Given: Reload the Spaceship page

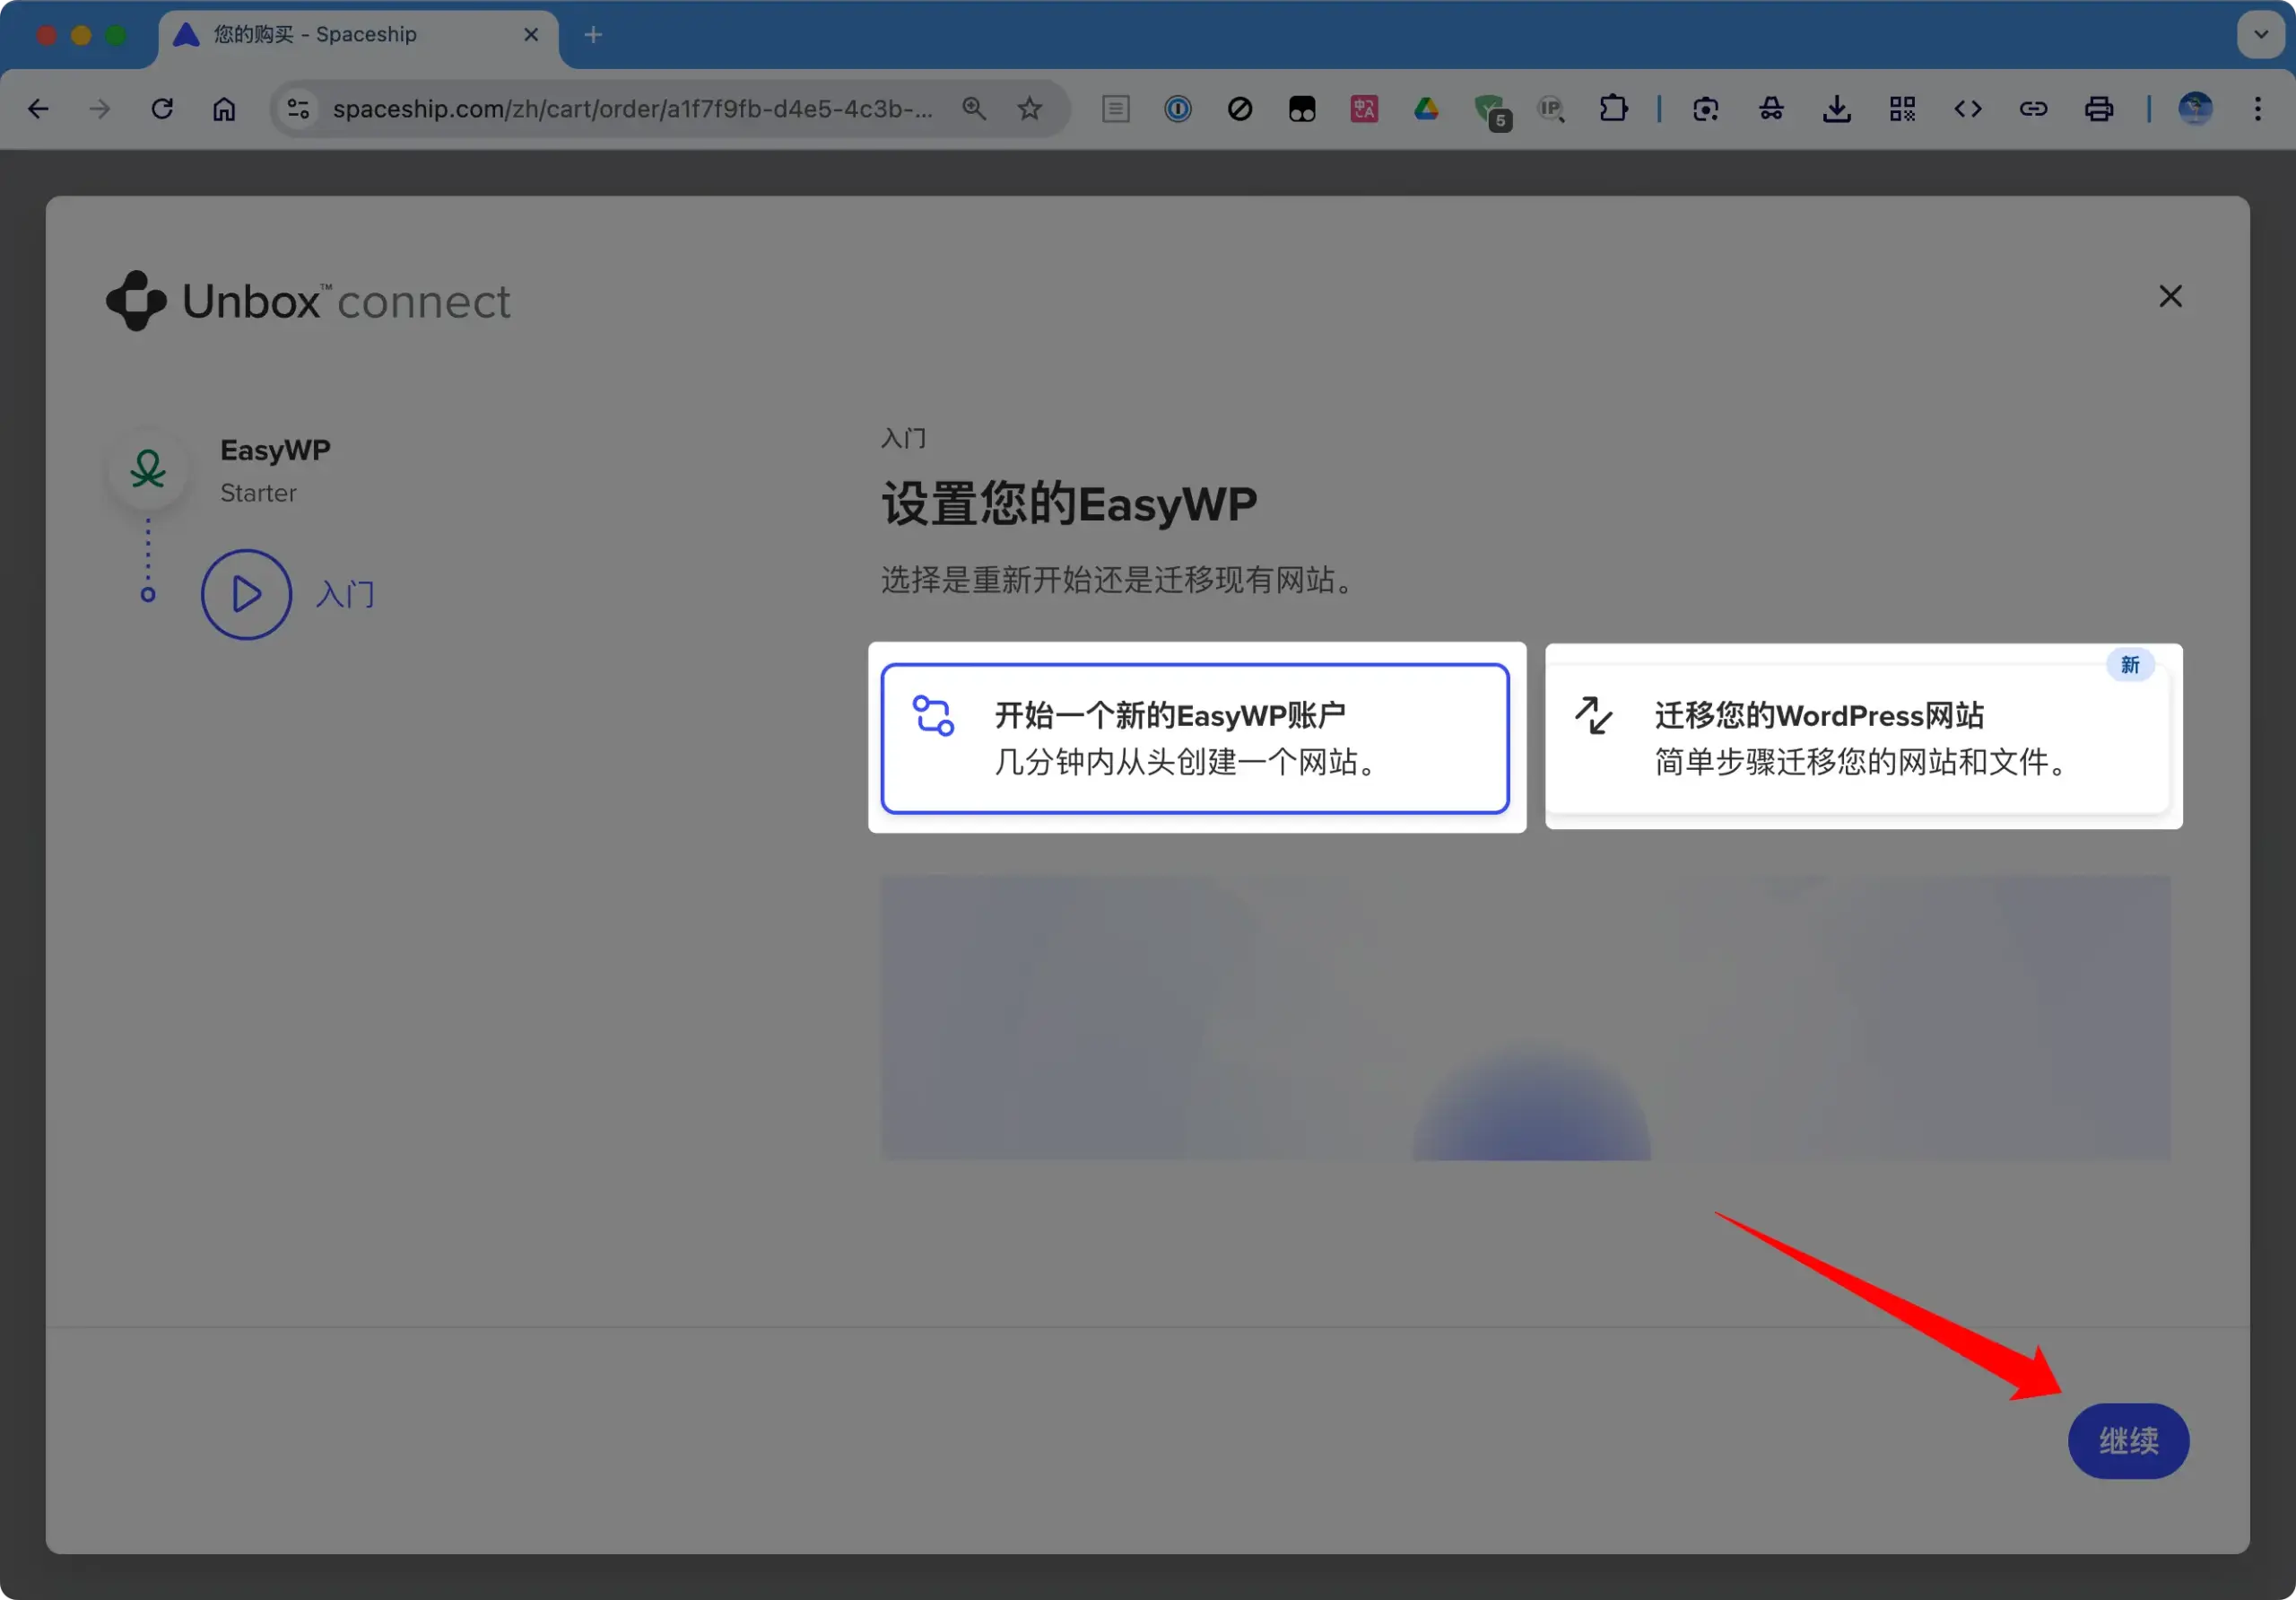Looking at the screenshot, I should click(x=162, y=108).
